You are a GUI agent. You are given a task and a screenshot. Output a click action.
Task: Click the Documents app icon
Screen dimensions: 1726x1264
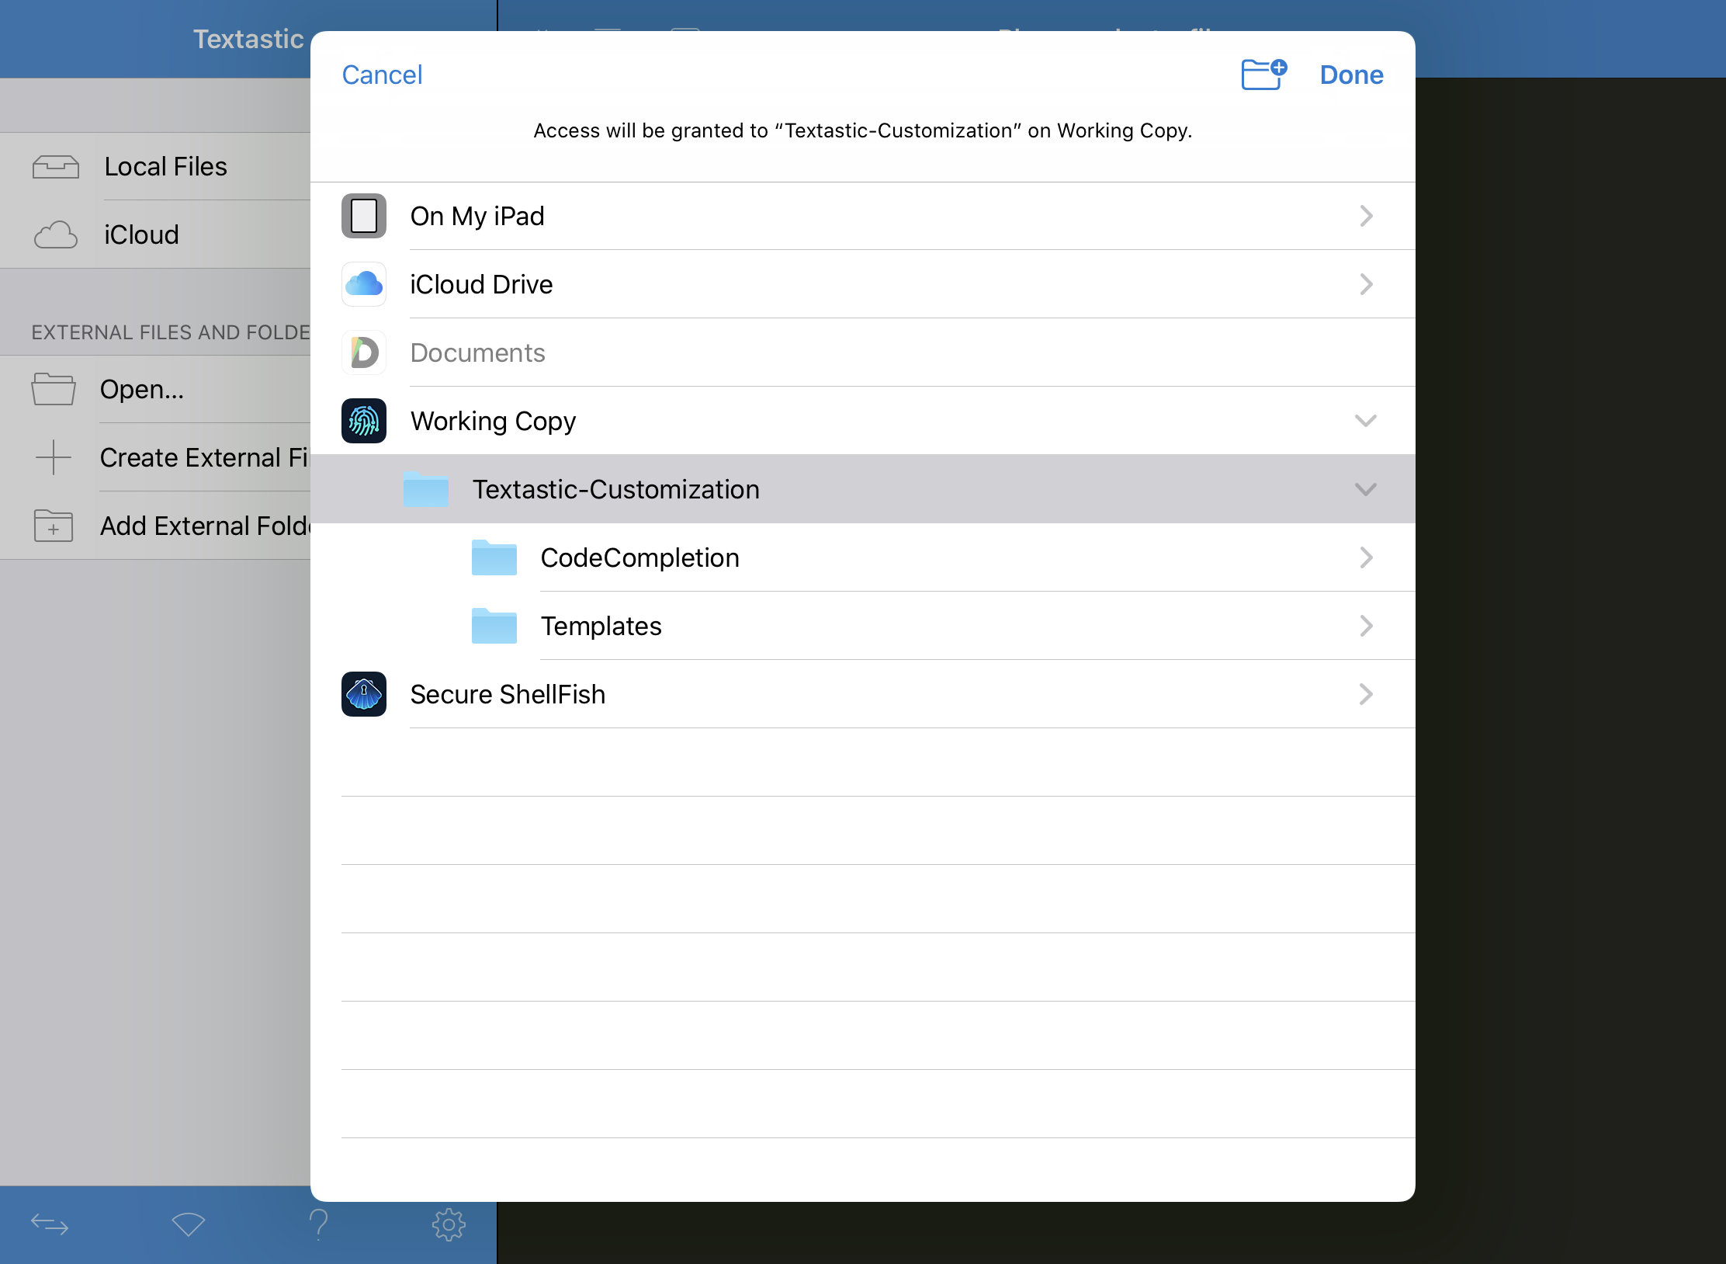point(364,352)
